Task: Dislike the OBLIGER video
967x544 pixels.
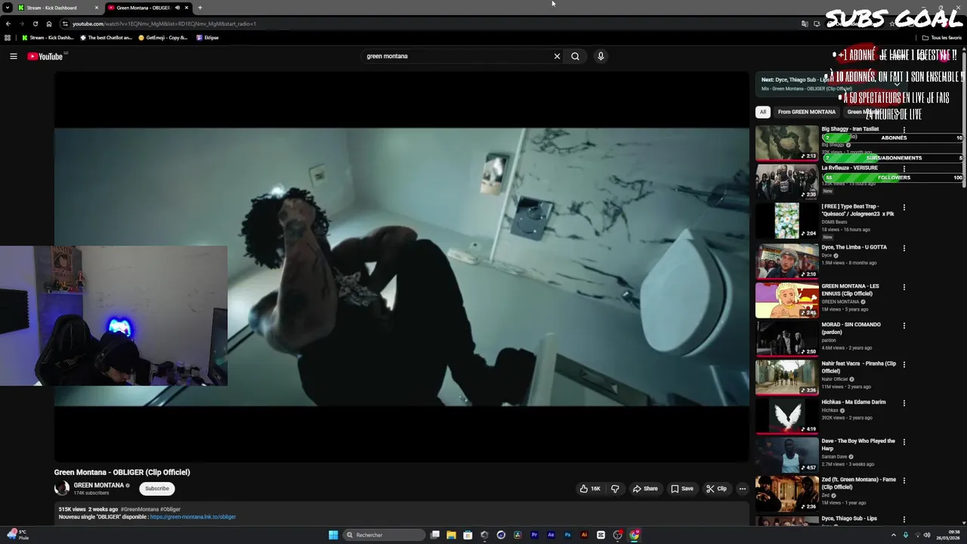Action: (615, 489)
